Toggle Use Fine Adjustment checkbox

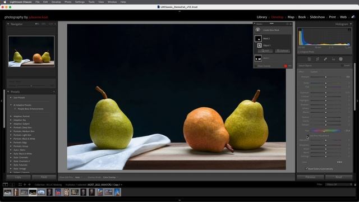(308, 136)
